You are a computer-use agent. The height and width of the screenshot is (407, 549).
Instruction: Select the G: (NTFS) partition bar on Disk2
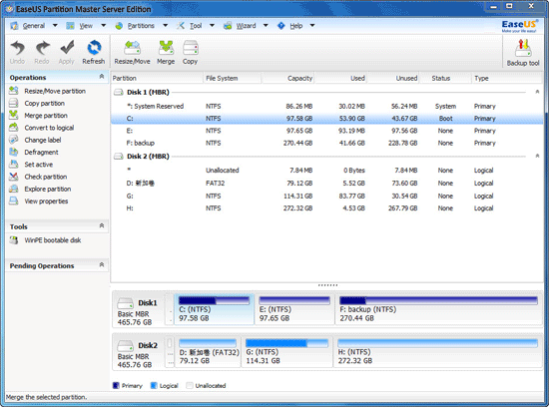pos(286,351)
